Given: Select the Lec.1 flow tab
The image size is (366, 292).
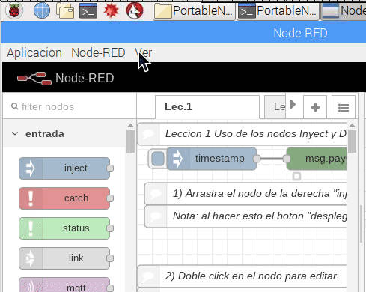Looking at the screenshot, I should click(207, 106).
